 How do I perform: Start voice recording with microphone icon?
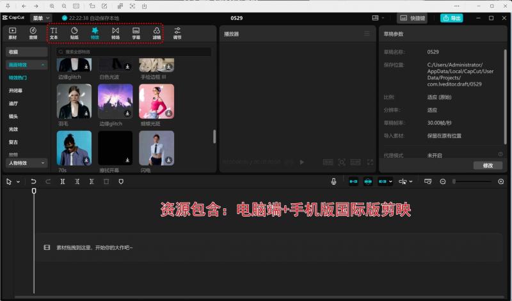(333, 181)
